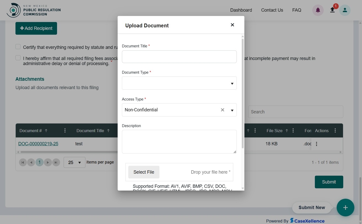Click the Submit button
Screen dimensions: 362x224
(329, 182)
